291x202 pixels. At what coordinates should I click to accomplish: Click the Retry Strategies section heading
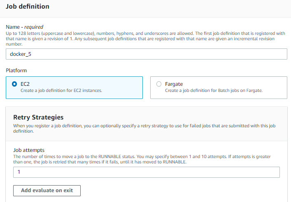[x=38, y=117]
